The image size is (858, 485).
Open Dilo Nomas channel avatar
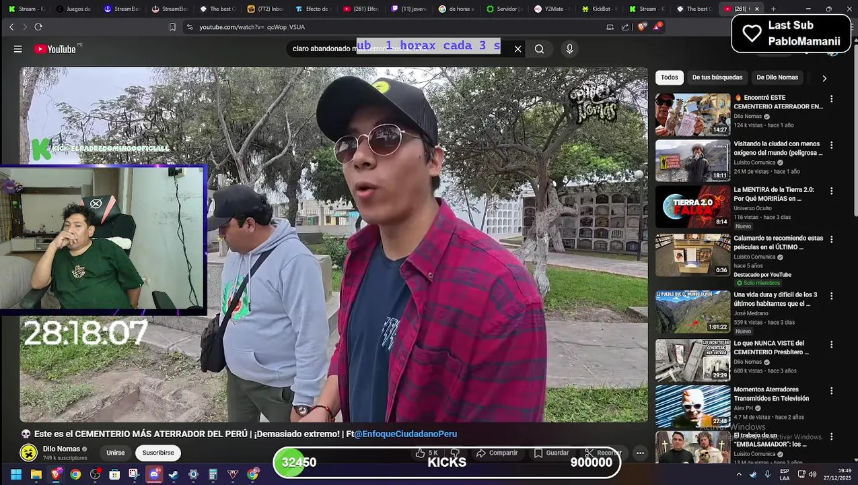(x=28, y=453)
